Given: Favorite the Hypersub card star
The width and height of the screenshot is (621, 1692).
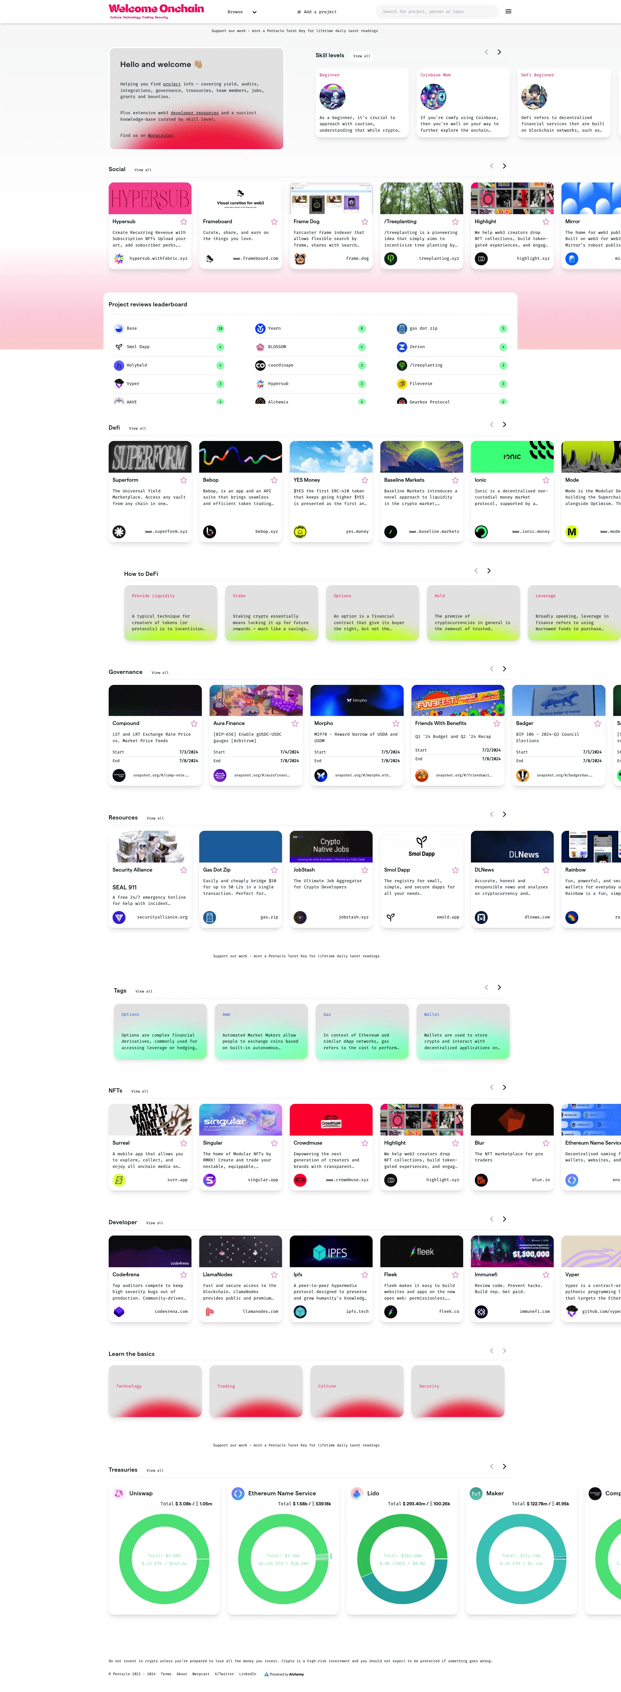Looking at the screenshot, I should coord(184,222).
